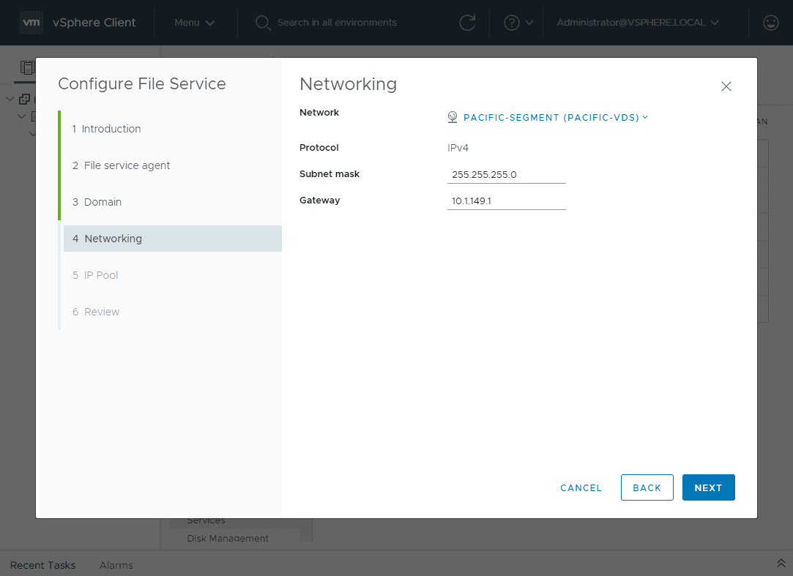This screenshot has height=576, width=793.
Task: Open the Menu in the top bar
Action: [194, 23]
